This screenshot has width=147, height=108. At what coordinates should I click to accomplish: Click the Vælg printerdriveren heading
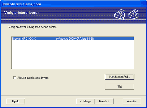coord(22,13)
